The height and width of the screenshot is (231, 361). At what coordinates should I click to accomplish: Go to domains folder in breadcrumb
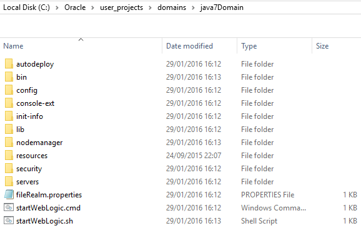pos(172,7)
